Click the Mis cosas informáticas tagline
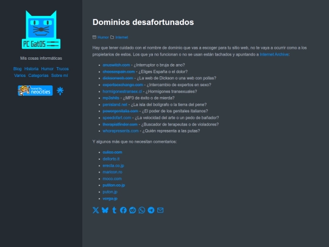The height and width of the screenshot is (247, 329). point(41,58)
